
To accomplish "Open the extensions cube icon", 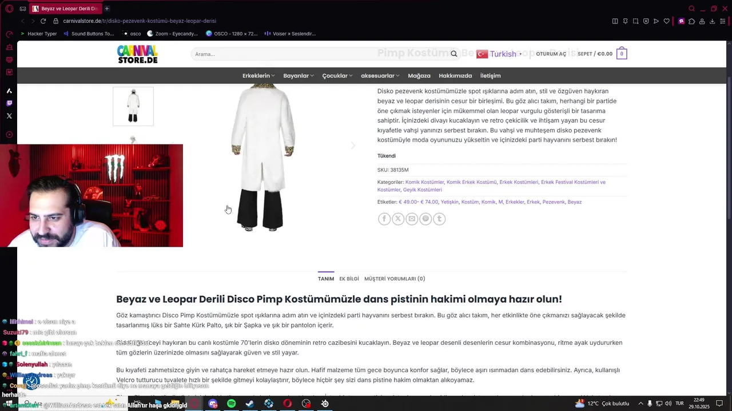I will 691,21.
